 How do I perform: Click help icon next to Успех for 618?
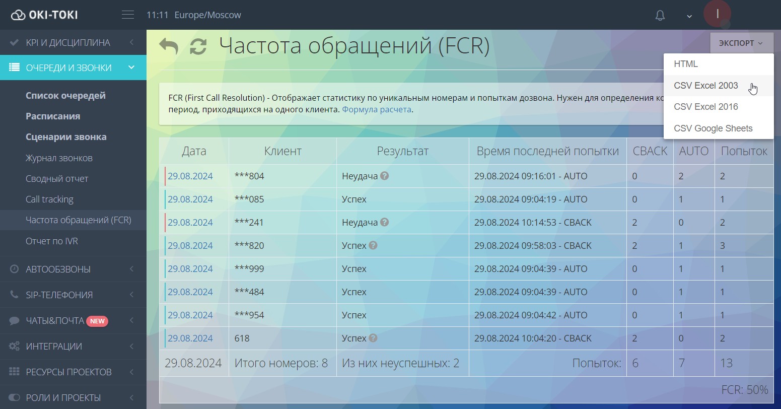tap(373, 338)
